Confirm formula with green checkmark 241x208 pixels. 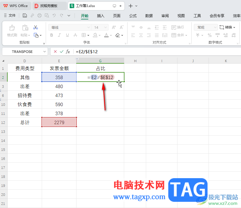click(62, 52)
